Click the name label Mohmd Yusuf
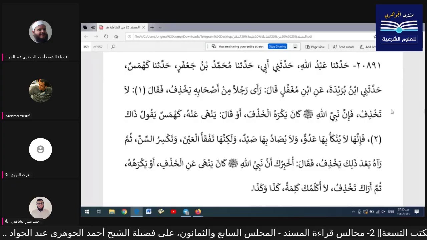 click(18, 116)
